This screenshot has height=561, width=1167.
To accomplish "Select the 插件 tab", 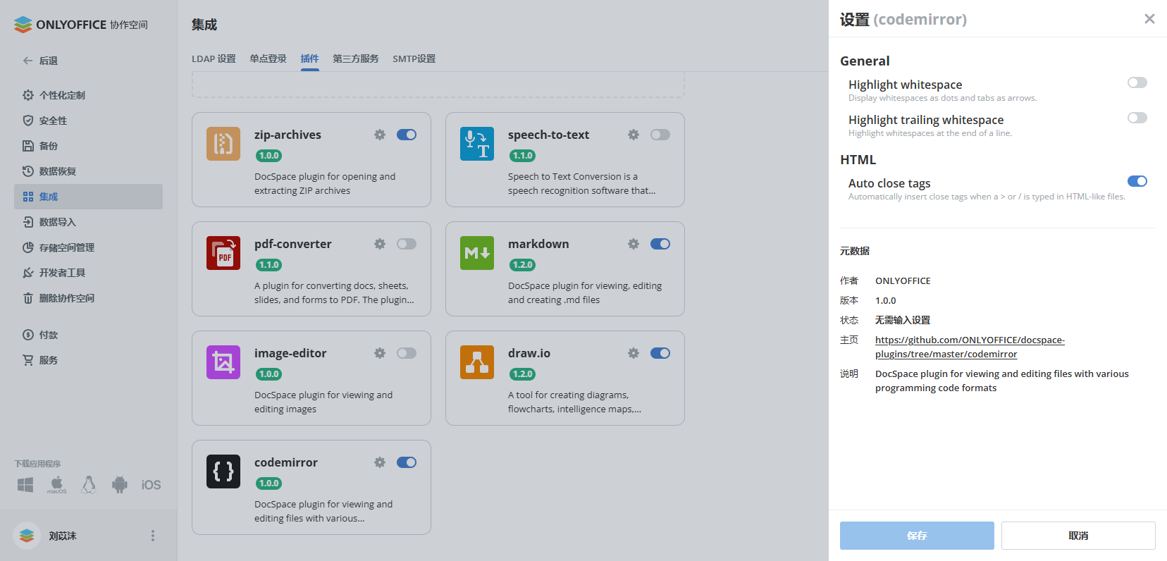I will [x=309, y=58].
